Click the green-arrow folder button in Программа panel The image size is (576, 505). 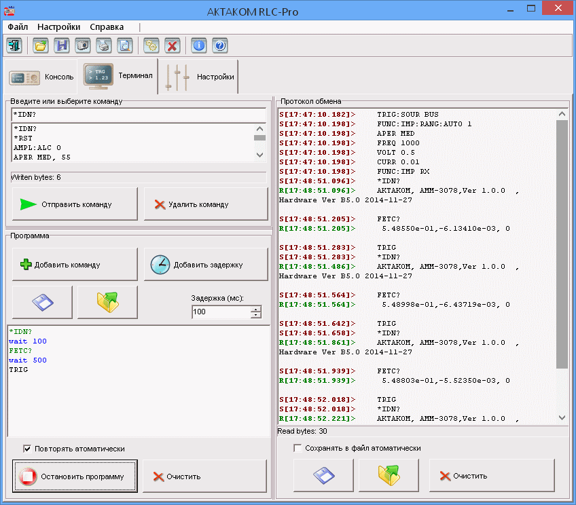point(107,303)
